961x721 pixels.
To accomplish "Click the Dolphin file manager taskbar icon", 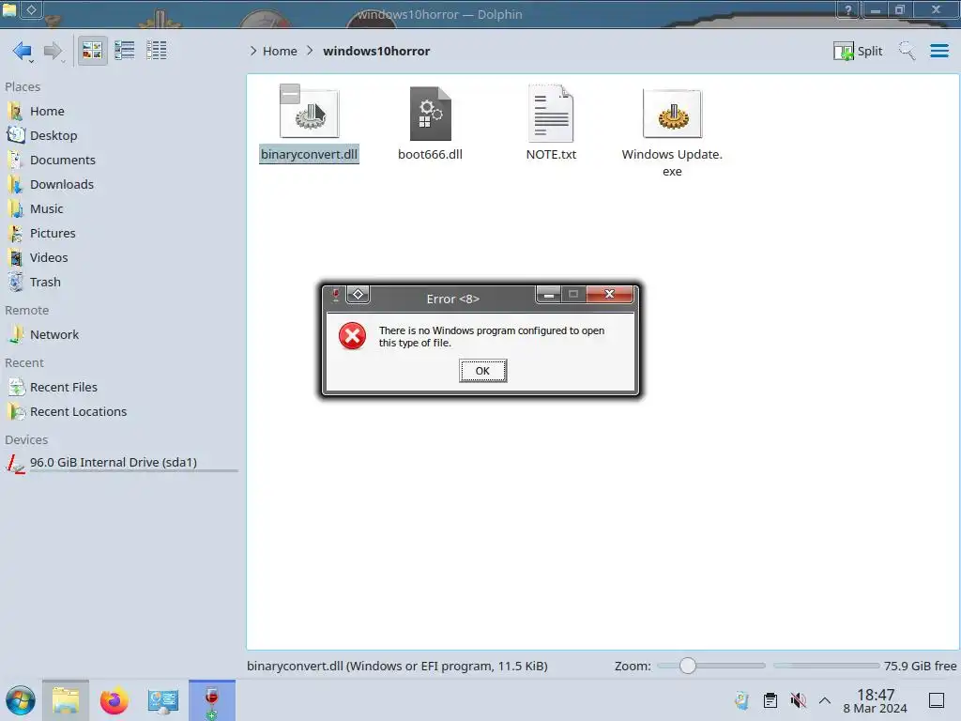I will 66,700.
